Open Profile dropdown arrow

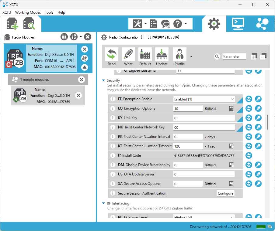pos(191,56)
